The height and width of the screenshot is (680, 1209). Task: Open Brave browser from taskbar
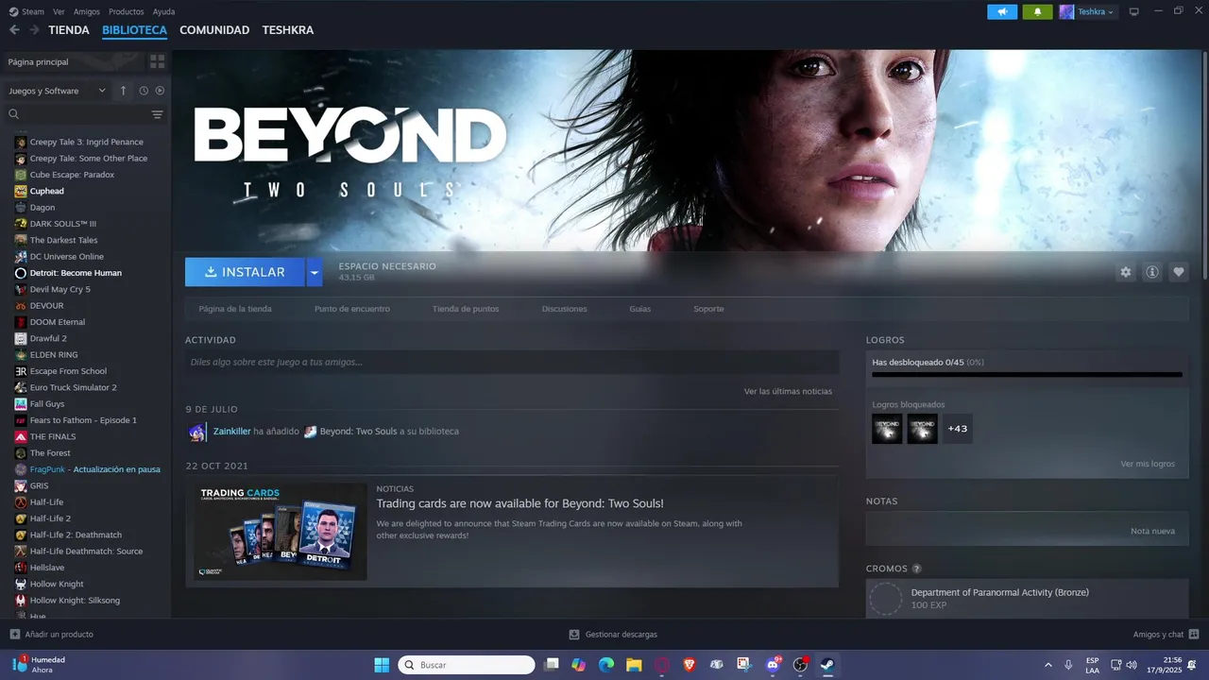pos(690,665)
